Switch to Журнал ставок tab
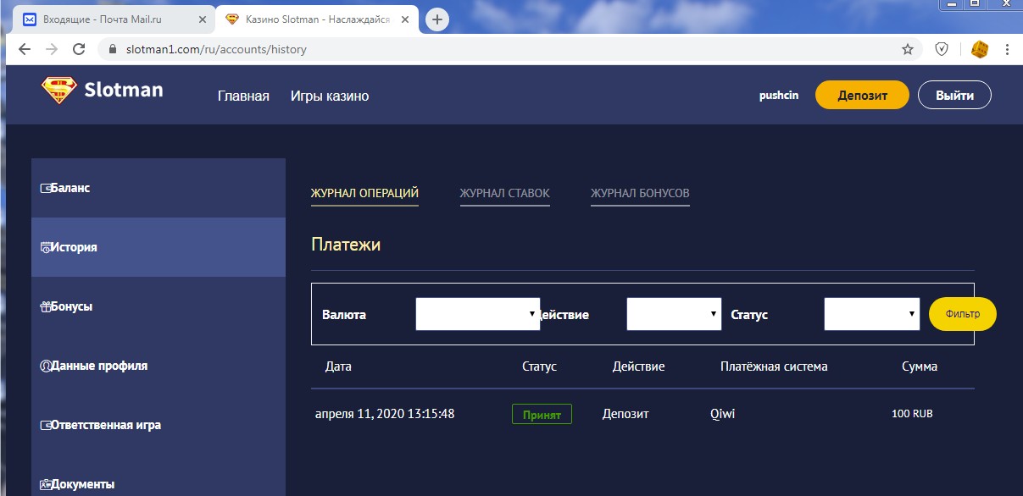Viewport: 1023px width, 496px height. pyautogui.click(x=504, y=193)
